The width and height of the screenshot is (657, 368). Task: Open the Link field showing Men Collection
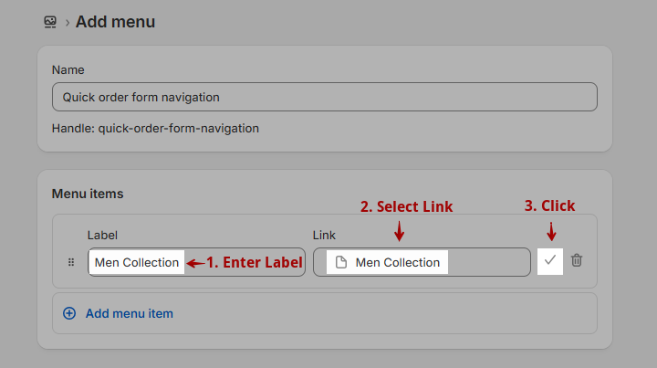click(x=422, y=262)
